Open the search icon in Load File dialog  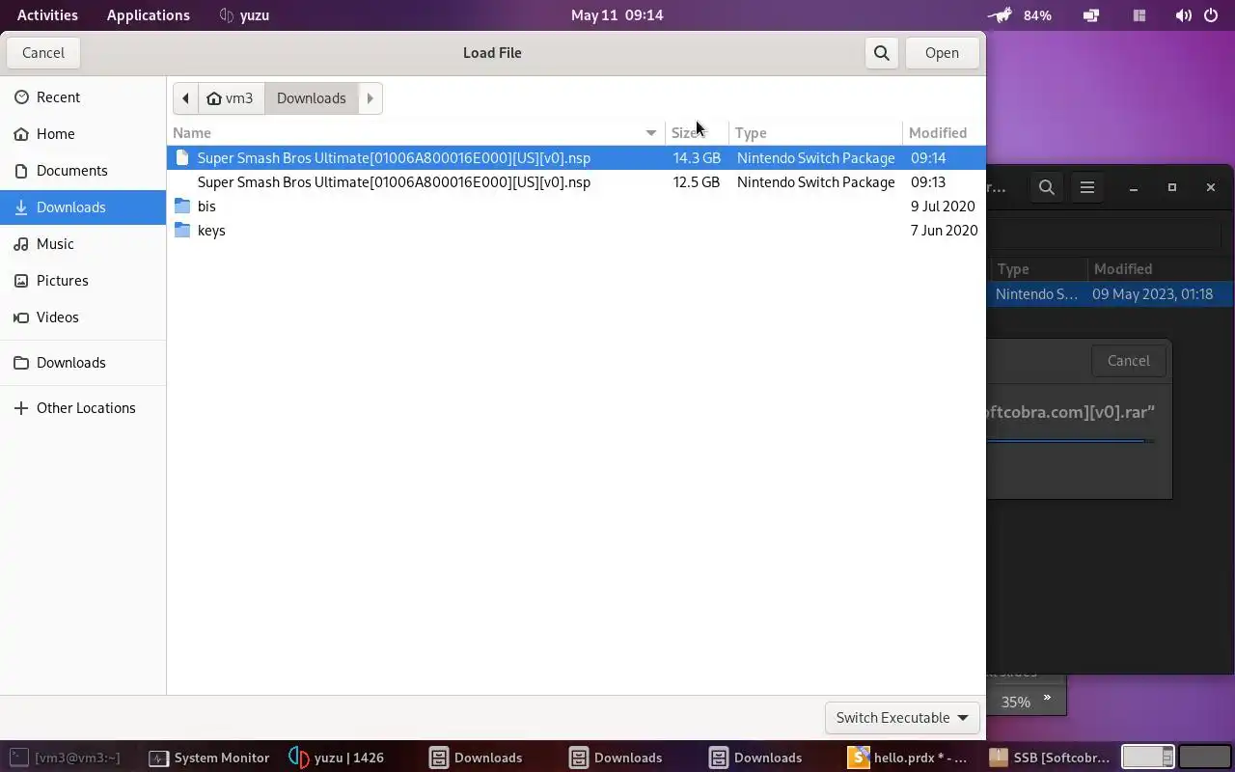[882, 53]
